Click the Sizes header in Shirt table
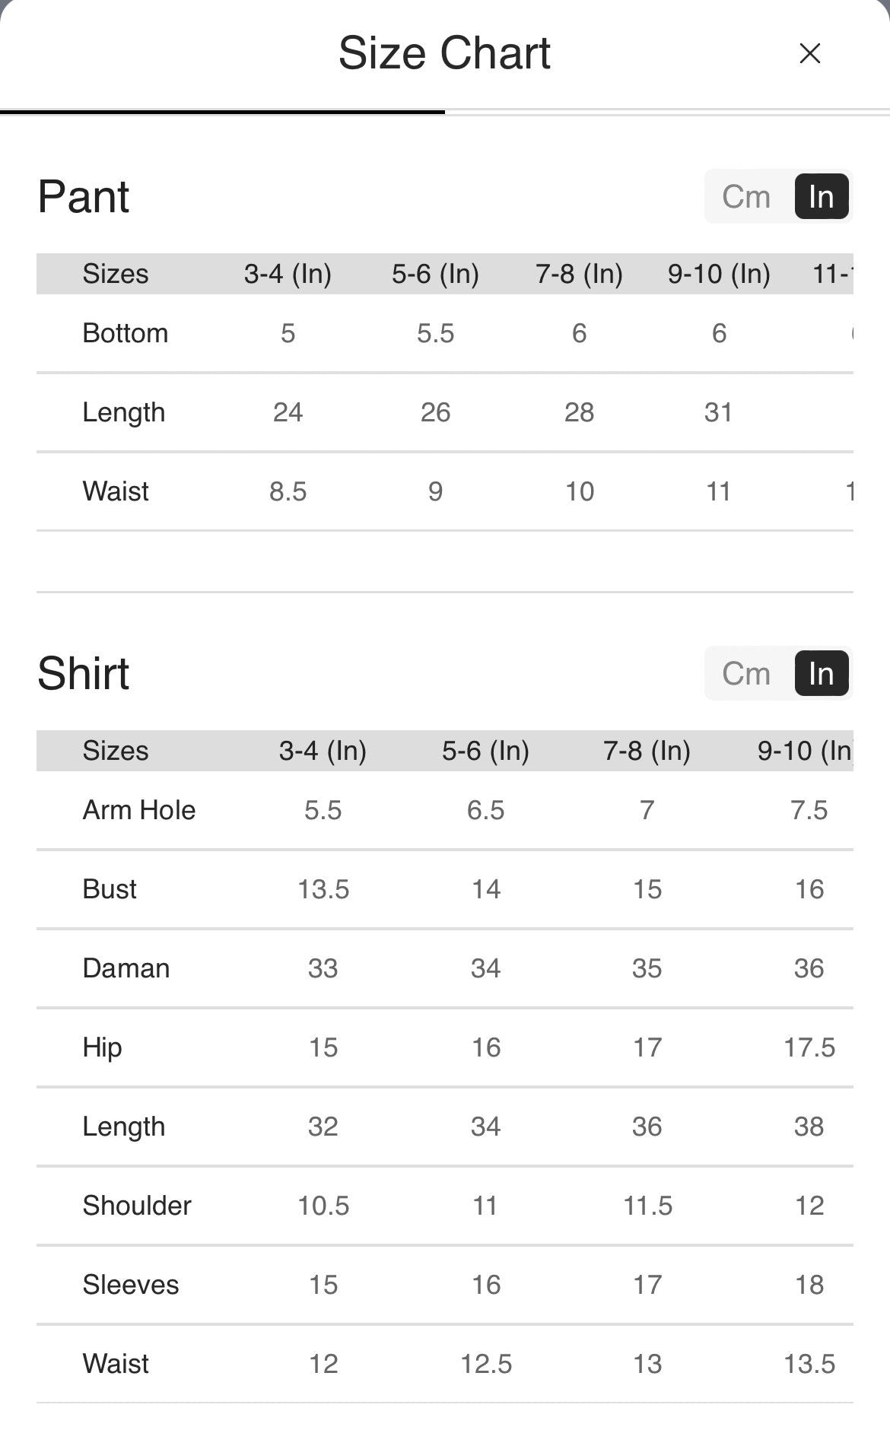Viewport: 890px width, 1446px height. (115, 751)
